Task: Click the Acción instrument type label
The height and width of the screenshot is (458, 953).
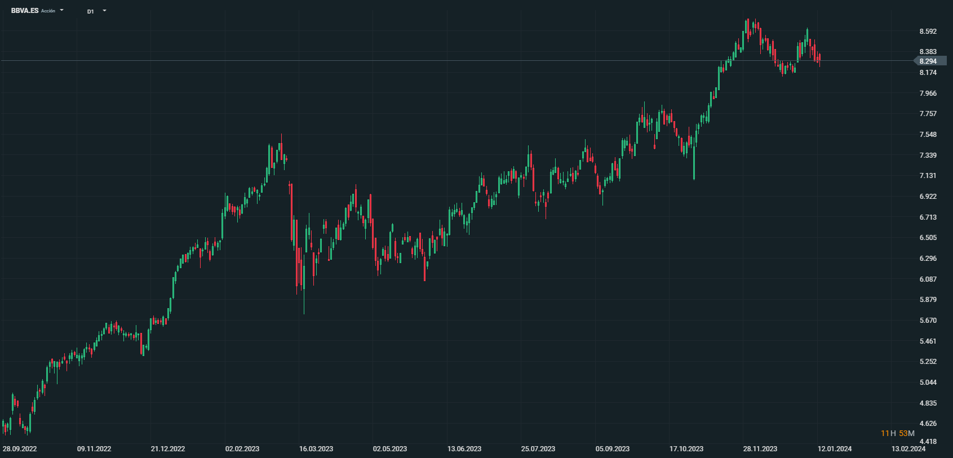Action: click(48, 11)
